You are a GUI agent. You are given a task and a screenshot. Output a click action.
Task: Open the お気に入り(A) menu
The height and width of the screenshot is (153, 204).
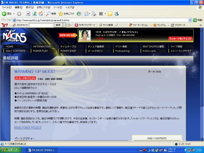pos(43,7)
